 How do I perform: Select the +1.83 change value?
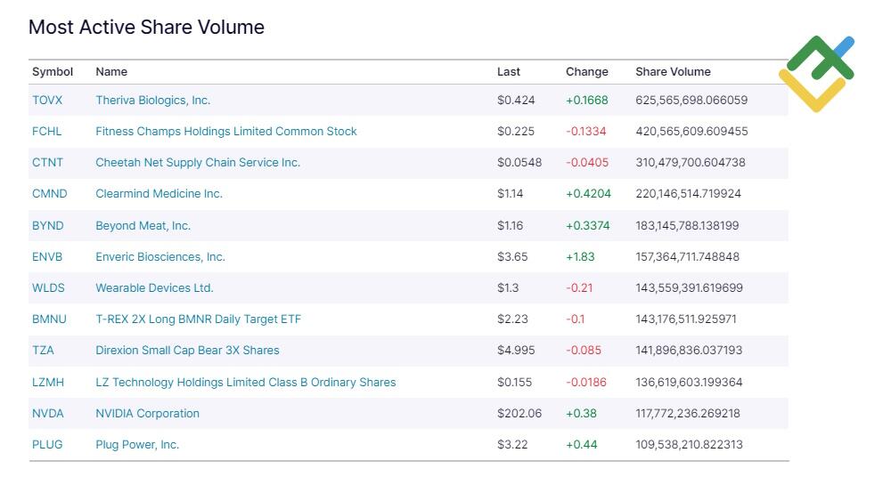580,257
